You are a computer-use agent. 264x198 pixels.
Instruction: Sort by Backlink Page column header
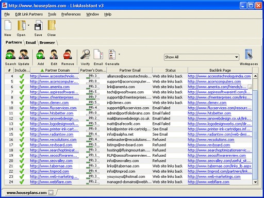point(220,70)
